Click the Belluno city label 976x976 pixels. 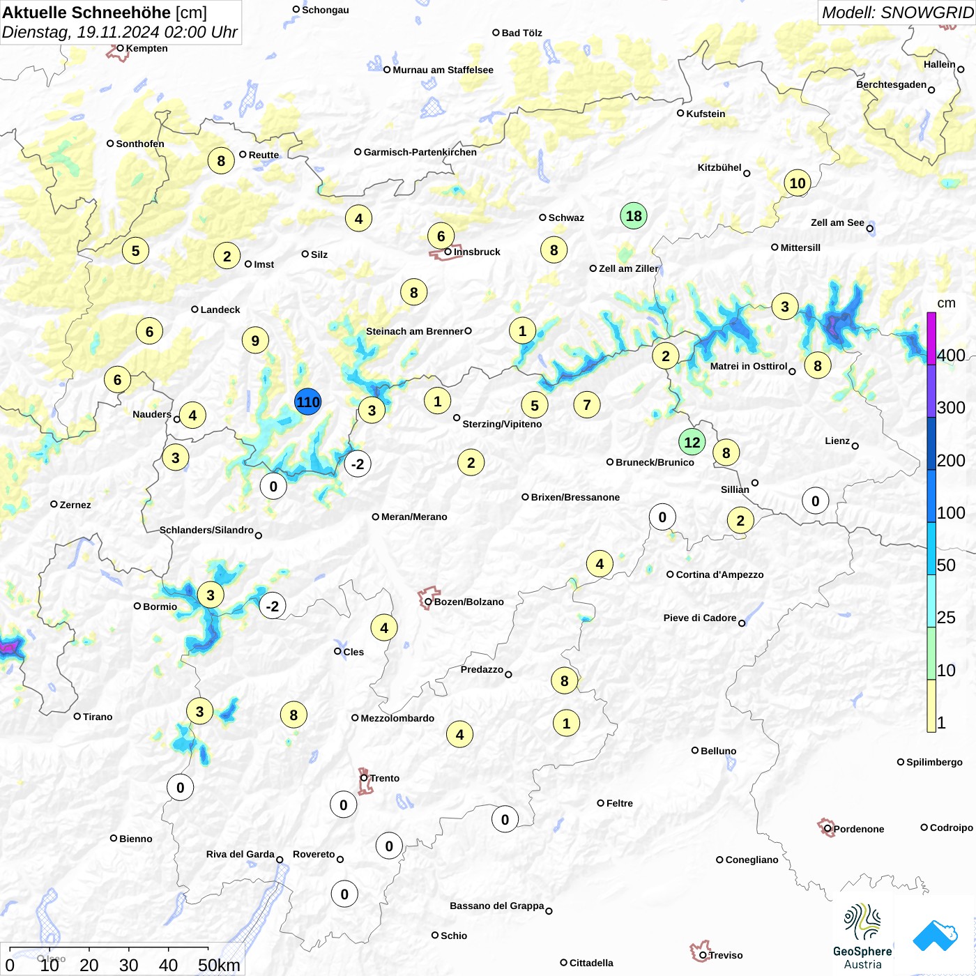[718, 751]
